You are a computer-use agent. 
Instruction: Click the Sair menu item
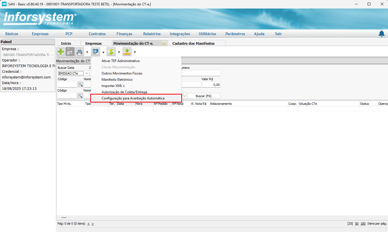[x=279, y=34]
